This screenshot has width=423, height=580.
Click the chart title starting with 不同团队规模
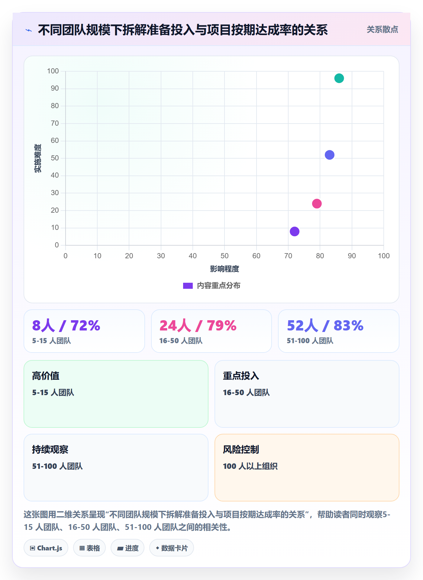183,30
